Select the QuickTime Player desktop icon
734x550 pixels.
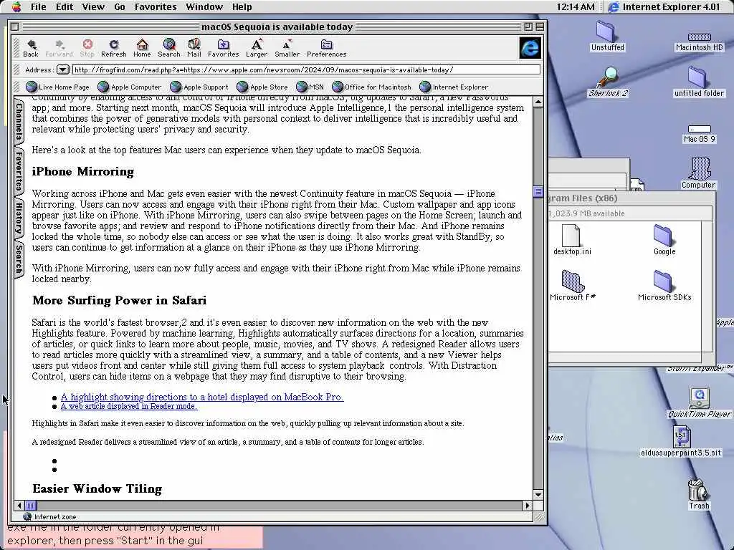point(700,402)
